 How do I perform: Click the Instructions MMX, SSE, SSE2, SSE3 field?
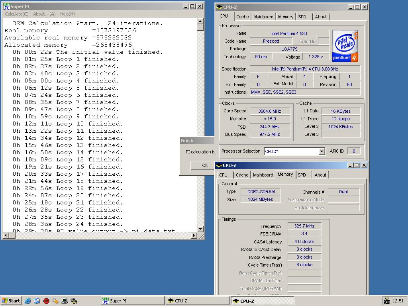point(305,92)
